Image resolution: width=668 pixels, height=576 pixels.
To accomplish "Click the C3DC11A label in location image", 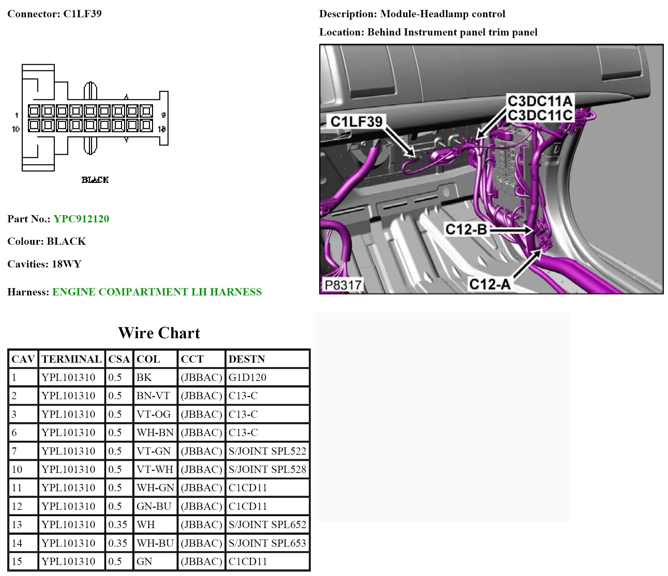I will pyautogui.click(x=540, y=101).
